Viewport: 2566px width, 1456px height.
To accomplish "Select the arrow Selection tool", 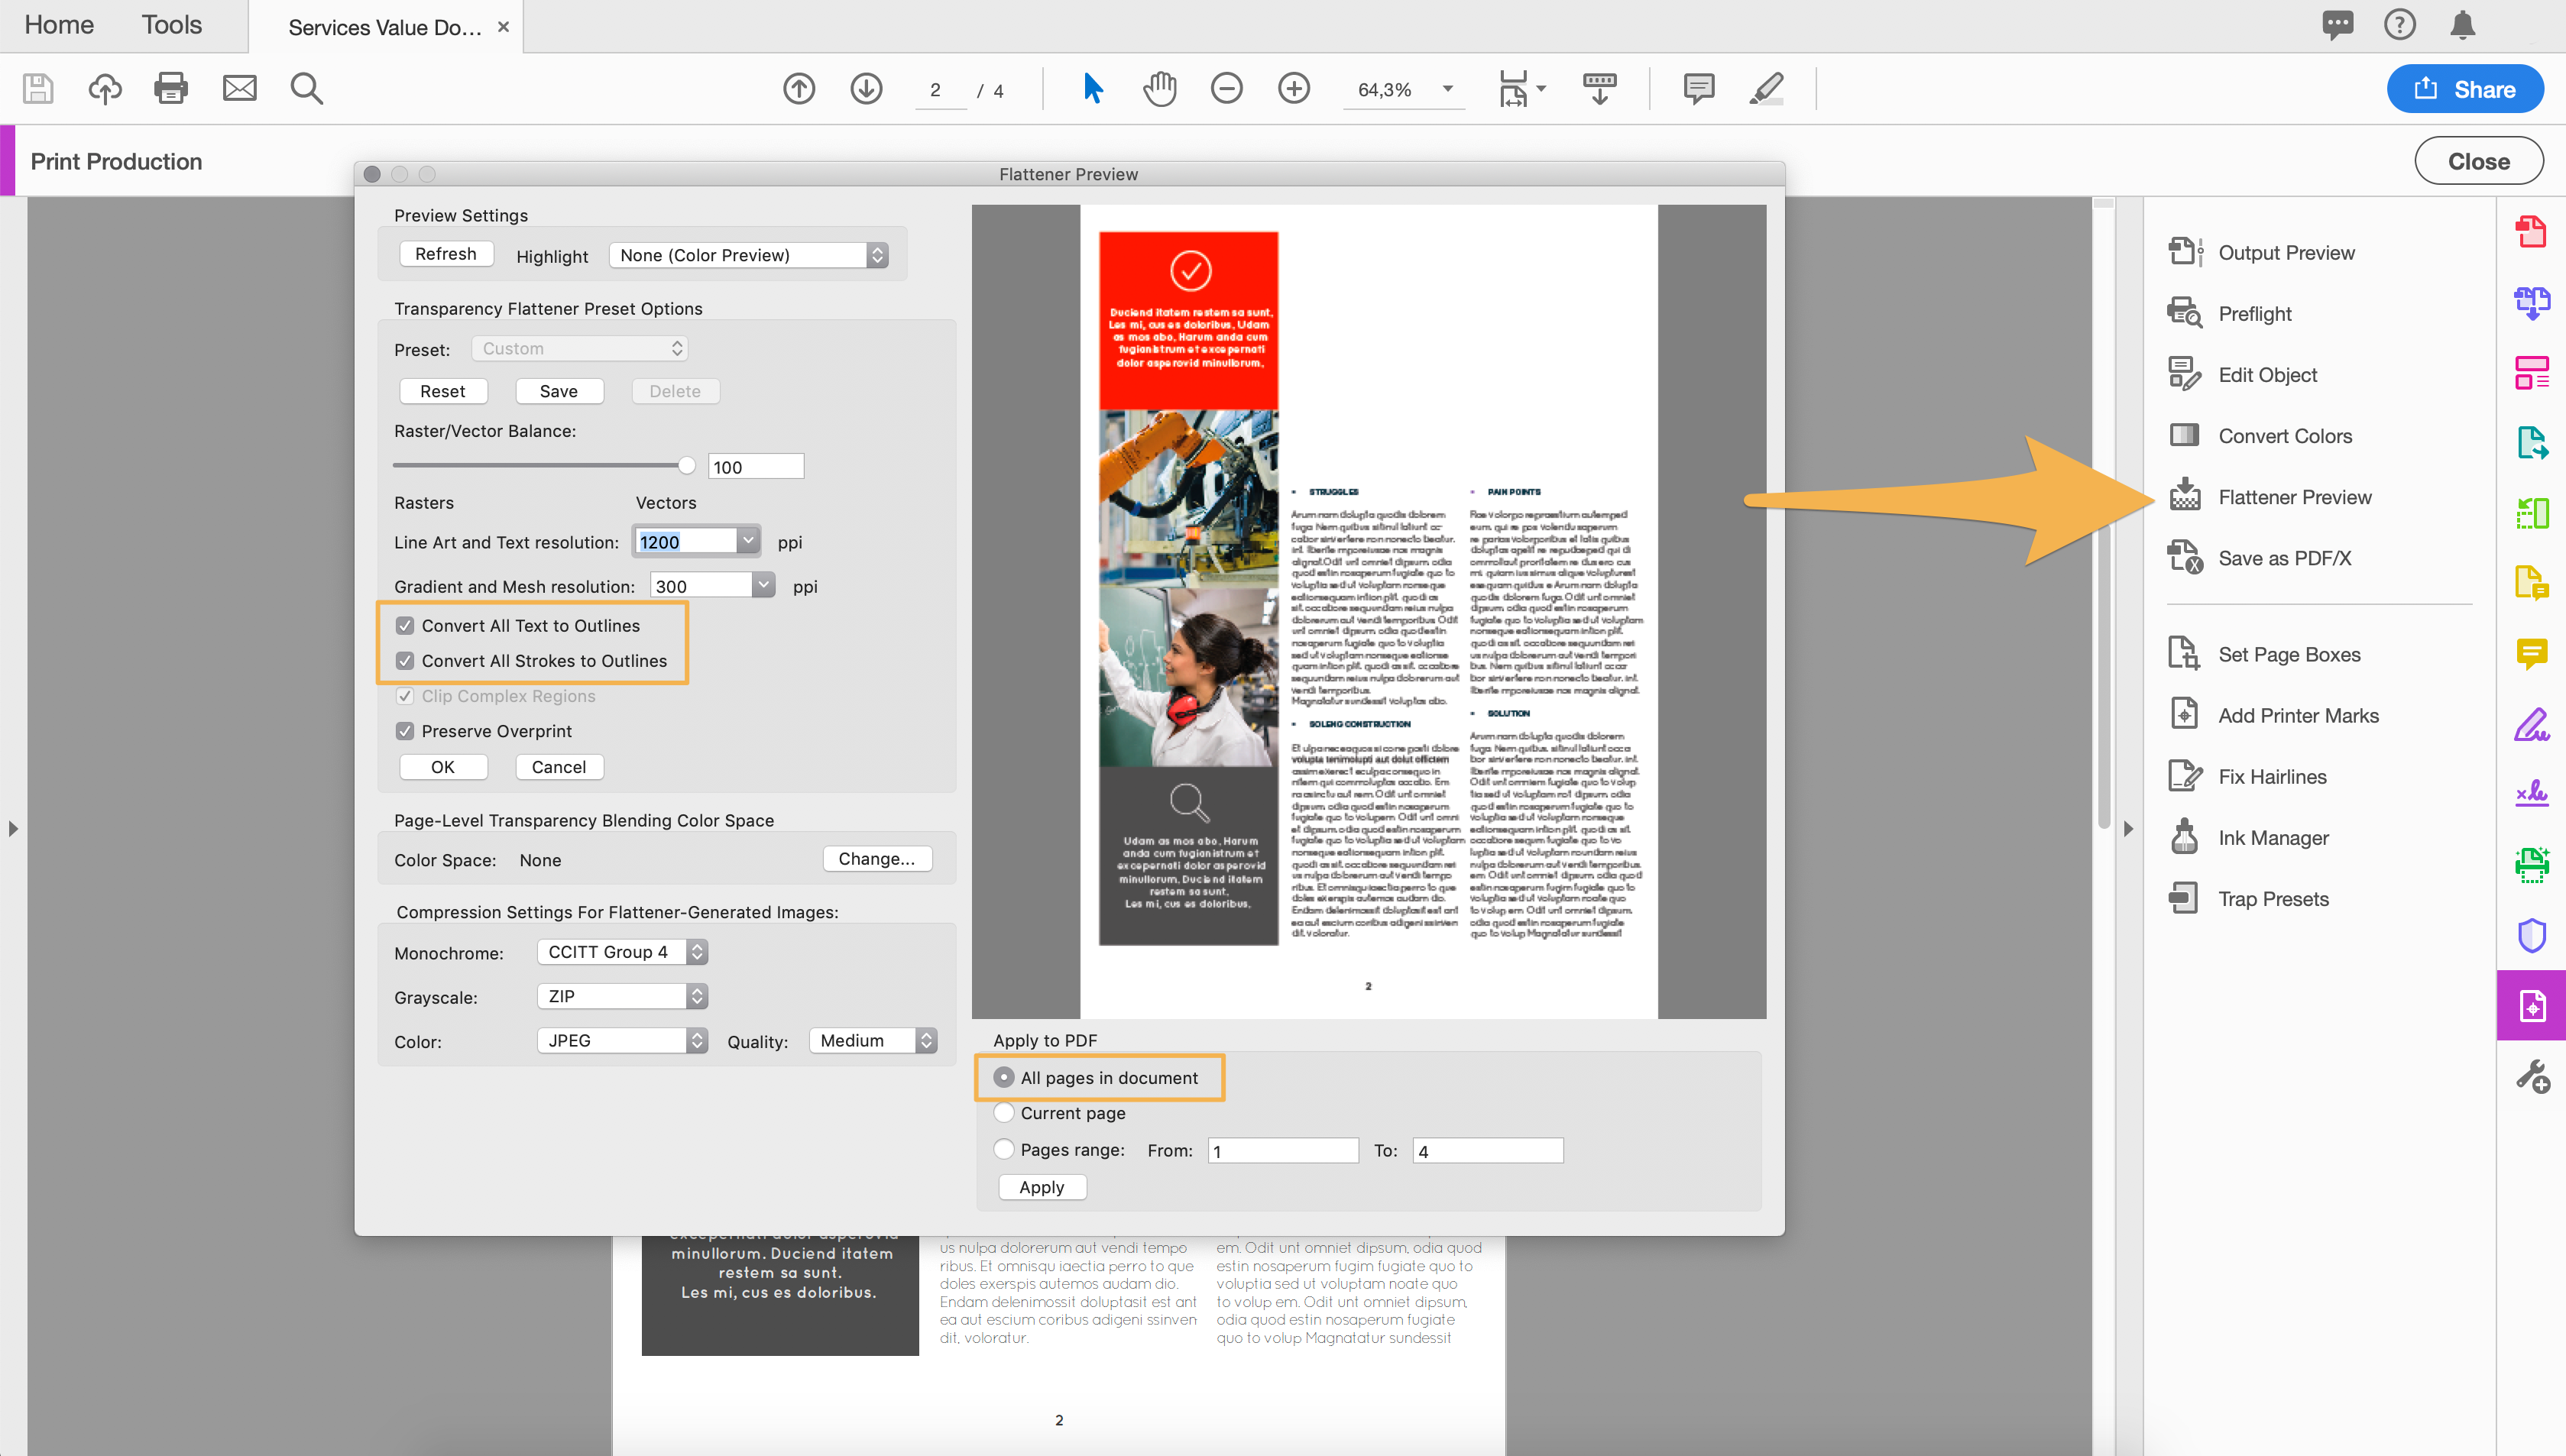I will click(1093, 89).
